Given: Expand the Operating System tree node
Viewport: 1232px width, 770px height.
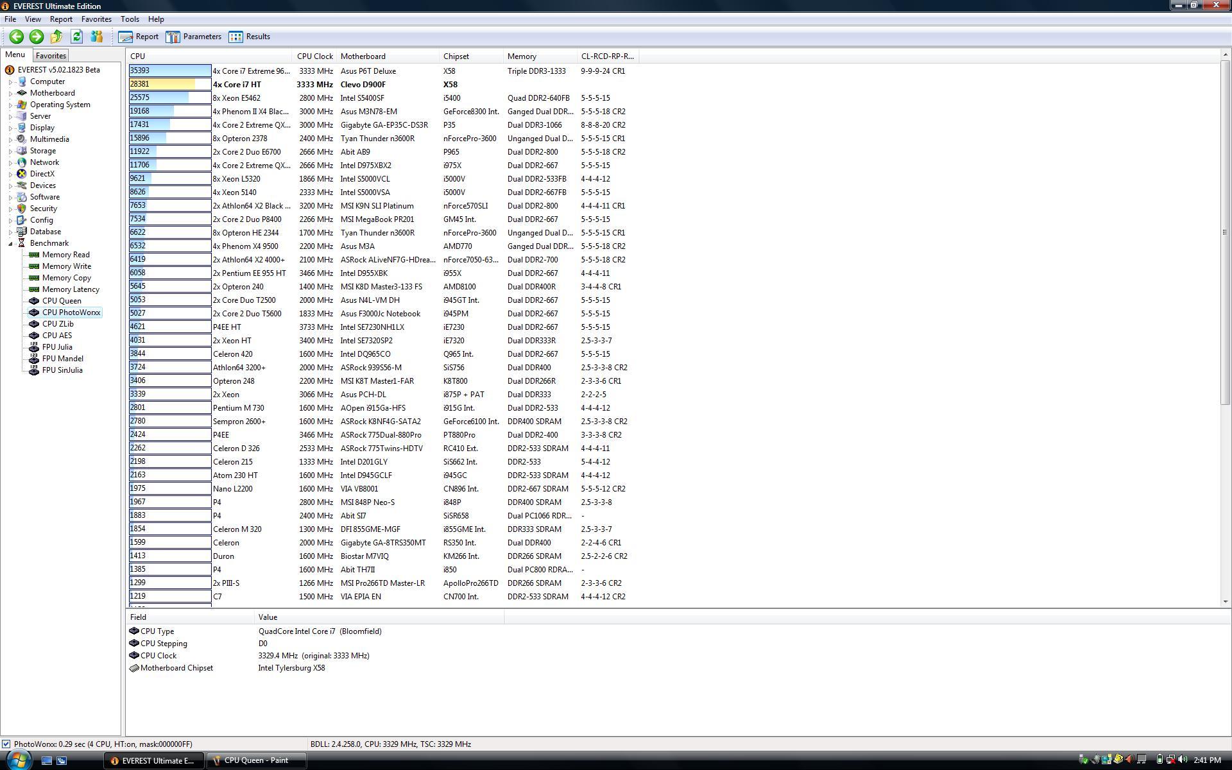Looking at the screenshot, I should pos(11,105).
